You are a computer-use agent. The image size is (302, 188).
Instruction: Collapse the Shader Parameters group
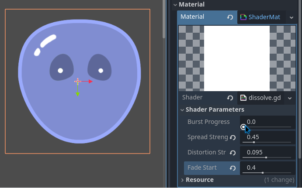(x=182, y=109)
